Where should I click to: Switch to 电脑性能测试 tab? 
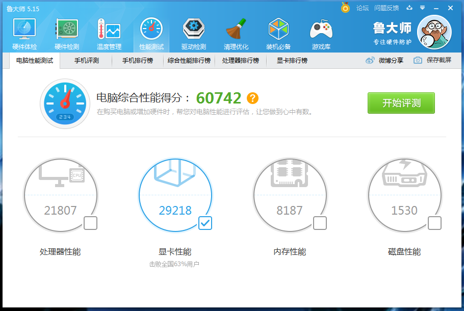(x=35, y=61)
